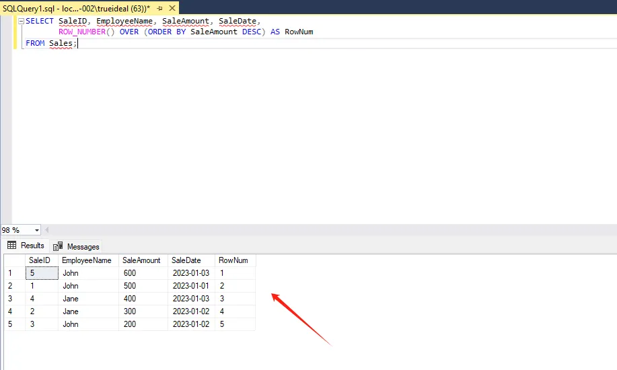Open the 98 % zoom dropdown
This screenshot has width=617, height=370.
click(36, 230)
